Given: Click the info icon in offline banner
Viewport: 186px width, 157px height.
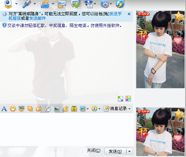Looking at the screenshot, I should click(x=4, y=14).
